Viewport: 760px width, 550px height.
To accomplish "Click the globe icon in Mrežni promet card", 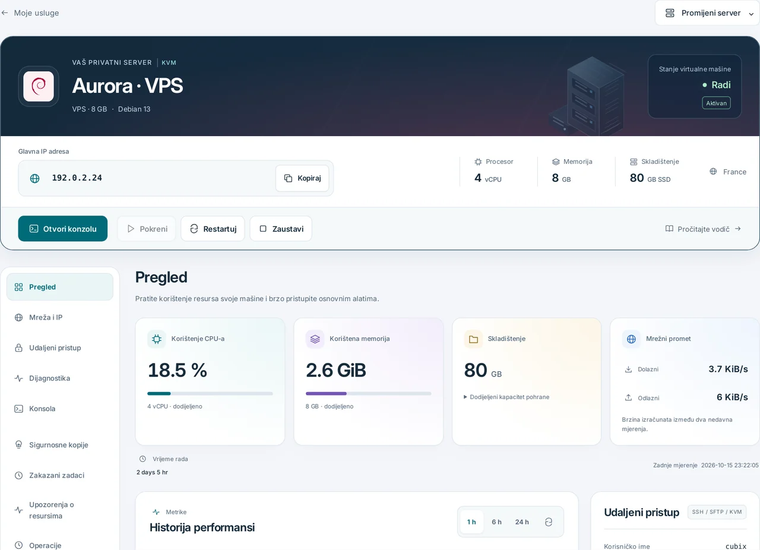I will point(631,339).
